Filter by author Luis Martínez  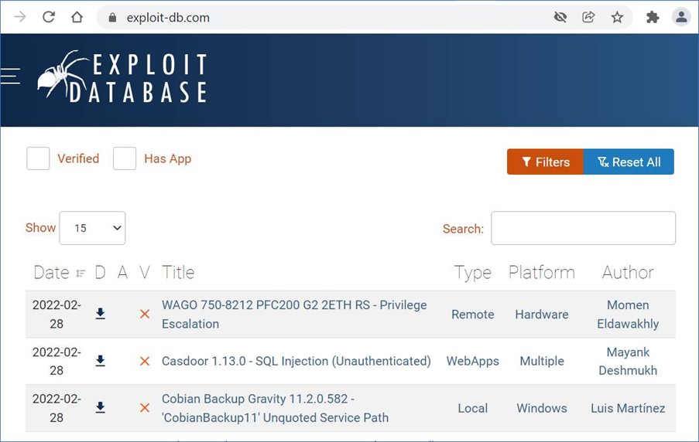click(x=627, y=408)
